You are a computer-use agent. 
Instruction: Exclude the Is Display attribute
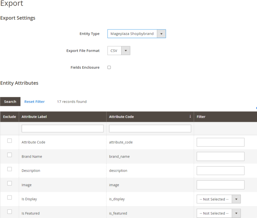tap(9, 197)
